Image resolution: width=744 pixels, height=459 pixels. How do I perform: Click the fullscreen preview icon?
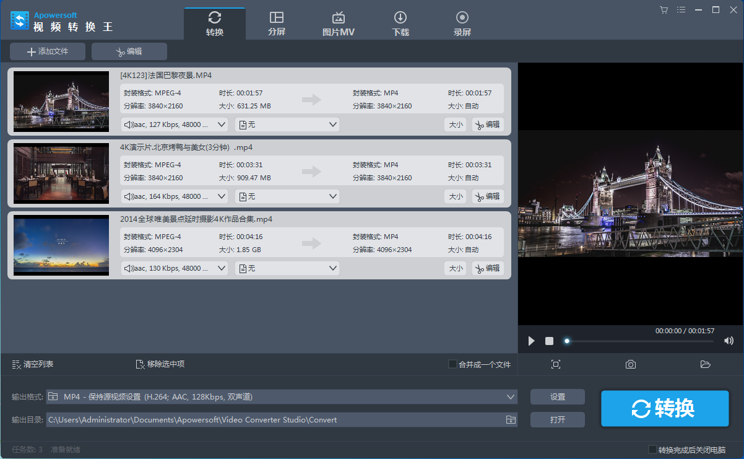click(x=555, y=364)
